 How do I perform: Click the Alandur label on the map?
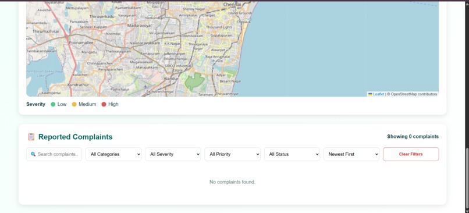pos(171,79)
